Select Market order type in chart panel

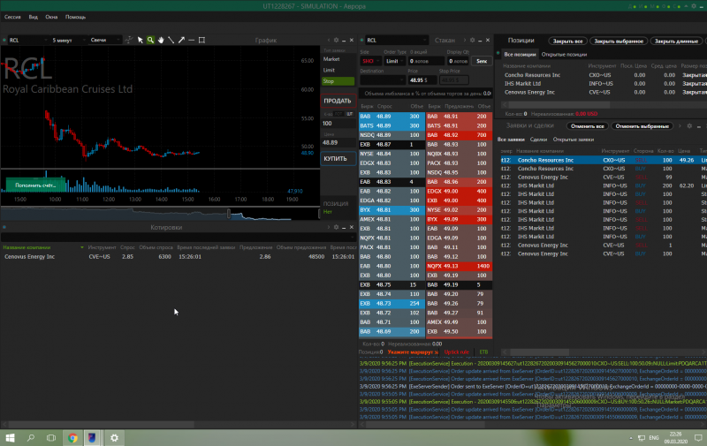pyautogui.click(x=338, y=59)
